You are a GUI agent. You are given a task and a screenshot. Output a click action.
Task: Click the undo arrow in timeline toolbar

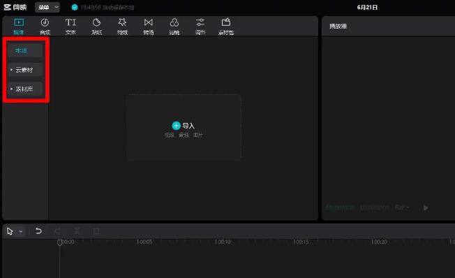click(38, 231)
